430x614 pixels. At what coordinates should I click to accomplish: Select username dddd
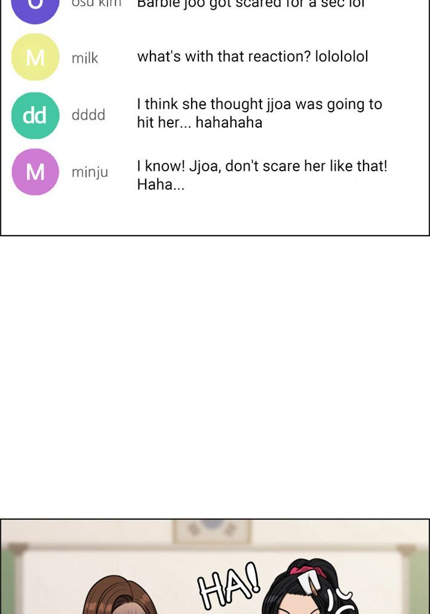[88, 115]
